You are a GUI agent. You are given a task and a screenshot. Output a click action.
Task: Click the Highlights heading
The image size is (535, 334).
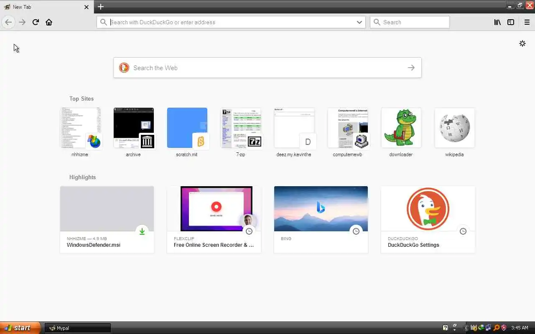tap(83, 177)
